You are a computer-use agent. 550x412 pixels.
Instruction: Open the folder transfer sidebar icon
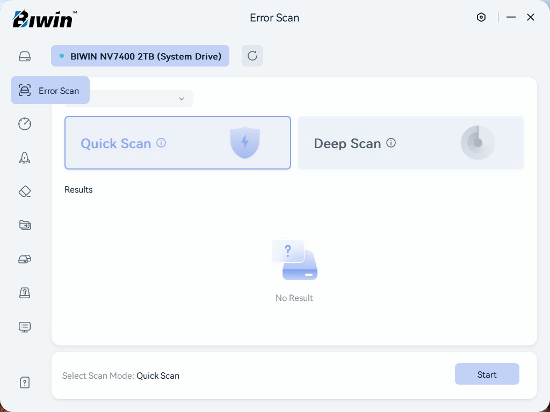pos(25,225)
